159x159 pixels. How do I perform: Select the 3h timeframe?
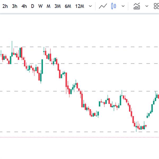pyautogui.click(x=15, y=6)
